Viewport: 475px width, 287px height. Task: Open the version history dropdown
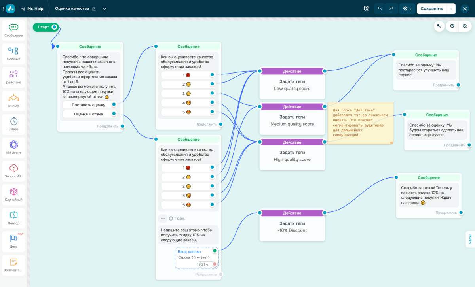(407, 9)
